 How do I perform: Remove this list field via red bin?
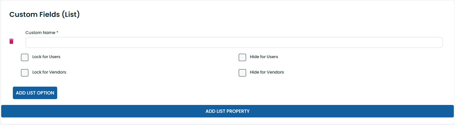[11, 41]
